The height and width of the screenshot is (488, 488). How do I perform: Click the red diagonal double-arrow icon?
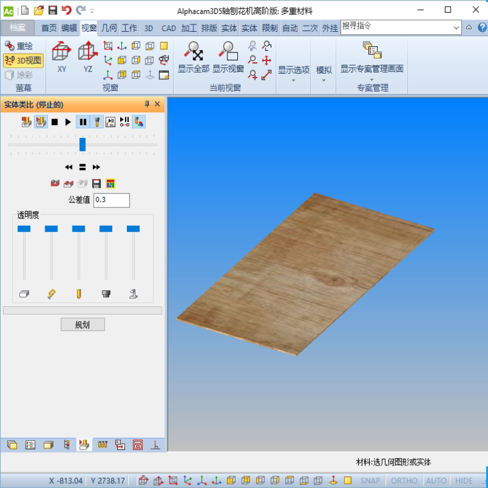[267, 74]
